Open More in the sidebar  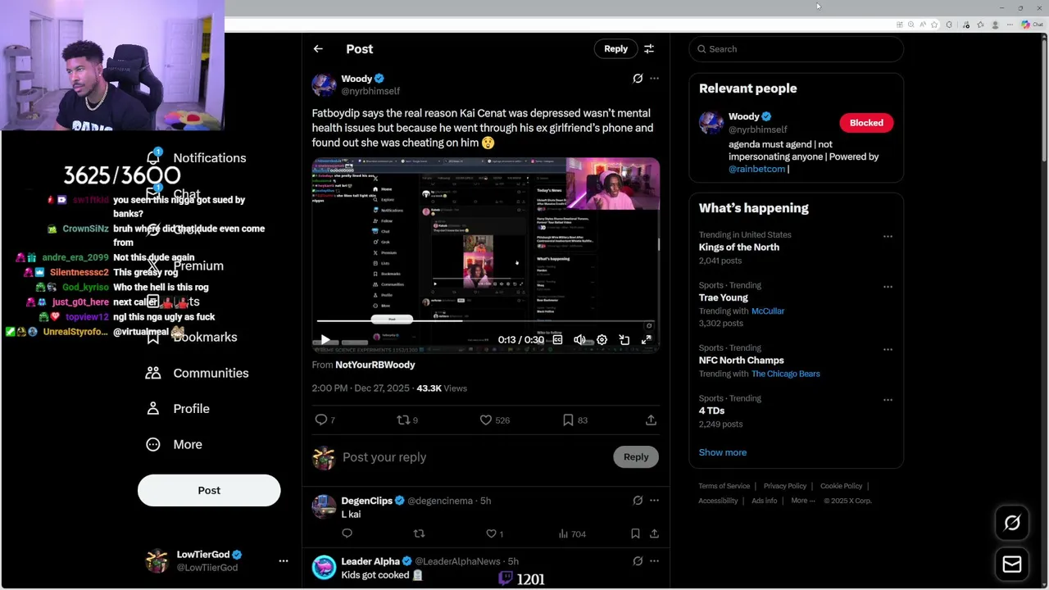[174, 444]
